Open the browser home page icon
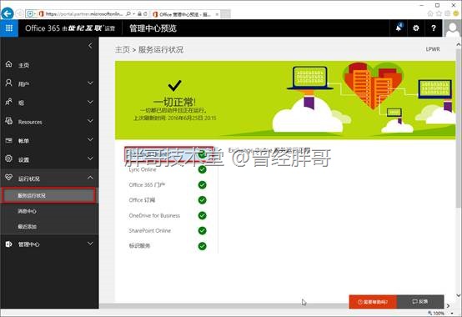Screen dimensions: 462x317 tap(430, 13)
